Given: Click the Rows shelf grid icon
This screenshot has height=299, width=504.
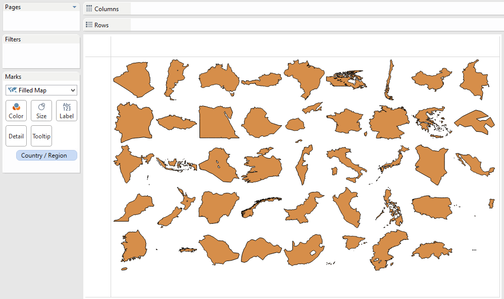Looking at the screenshot, I should (x=89, y=25).
